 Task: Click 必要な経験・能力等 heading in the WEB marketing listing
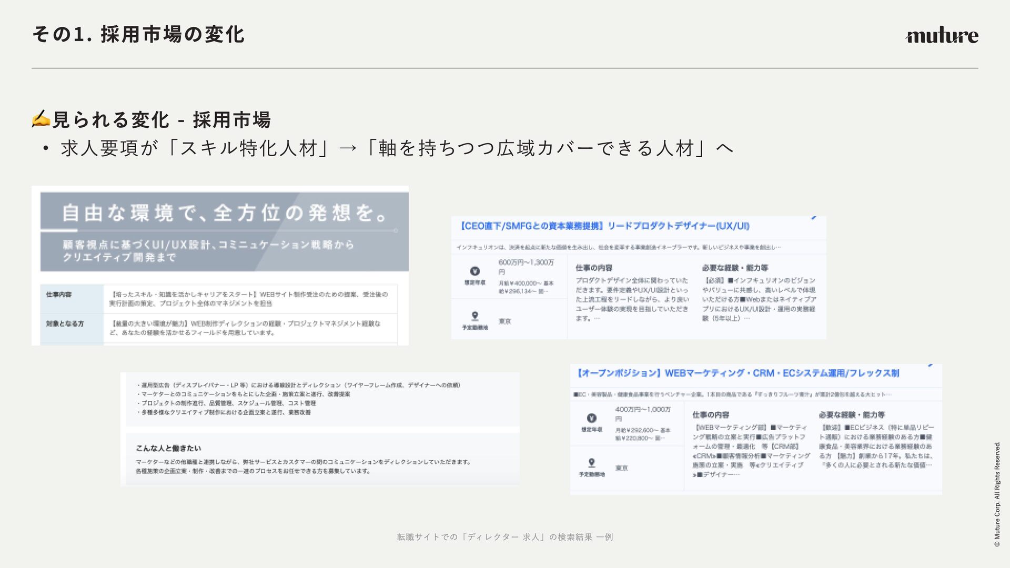pos(851,415)
